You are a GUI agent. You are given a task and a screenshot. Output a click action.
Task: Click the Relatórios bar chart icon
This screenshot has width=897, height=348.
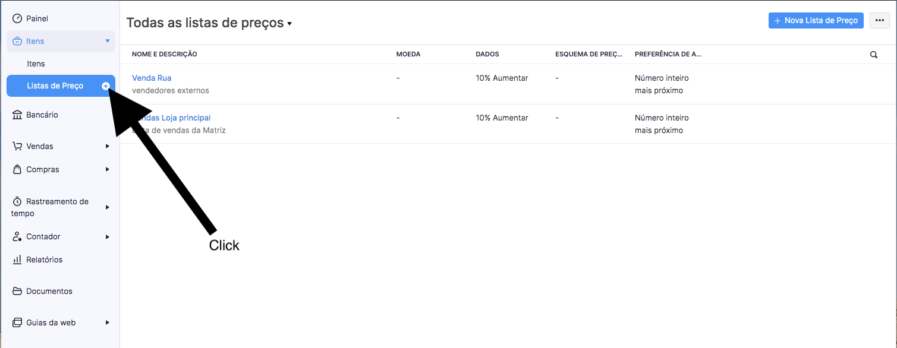17,260
